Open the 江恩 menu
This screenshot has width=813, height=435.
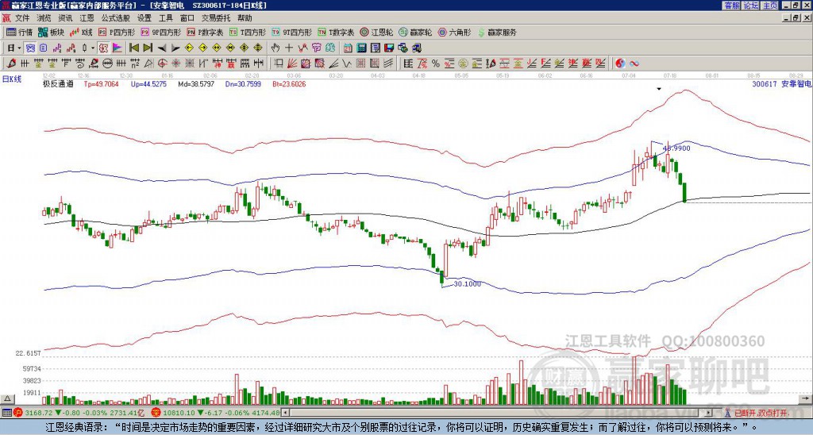(x=87, y=18)
